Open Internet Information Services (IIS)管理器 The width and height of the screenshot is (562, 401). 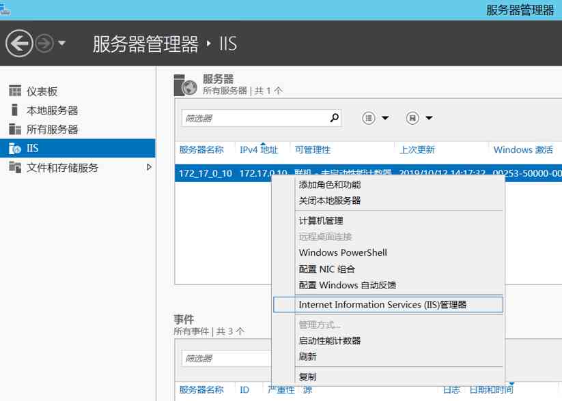point(384,304)
